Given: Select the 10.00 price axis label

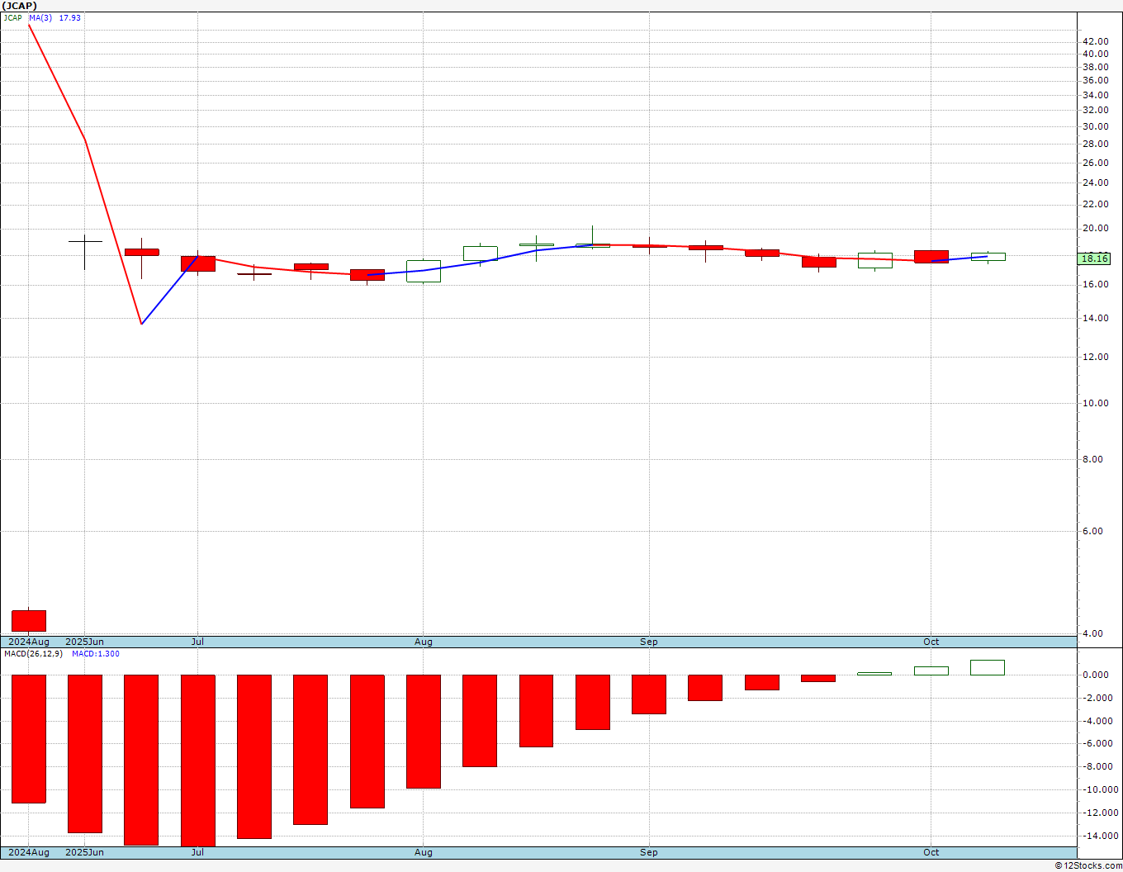Looking at the screenshot, I should coord(1096,404).
